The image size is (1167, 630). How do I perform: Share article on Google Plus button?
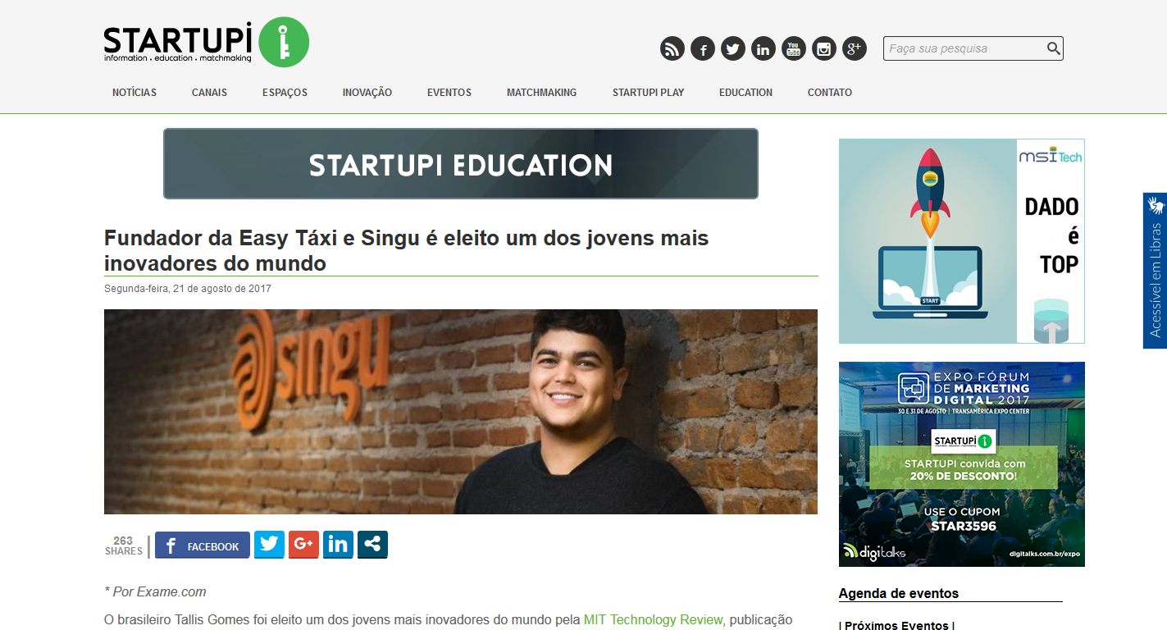click(303, 545)
